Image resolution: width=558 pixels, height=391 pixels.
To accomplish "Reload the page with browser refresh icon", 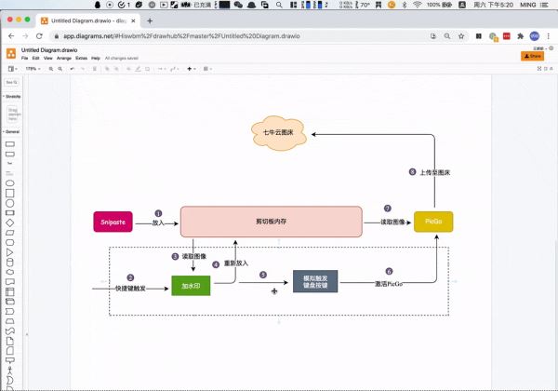I will (x=36, y=35).
